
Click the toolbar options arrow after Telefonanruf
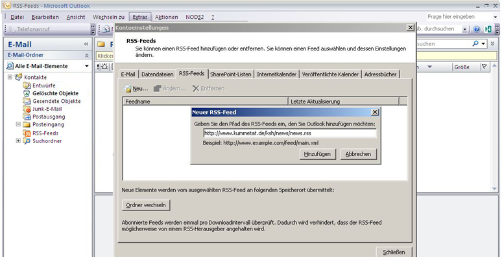[93, 29]
